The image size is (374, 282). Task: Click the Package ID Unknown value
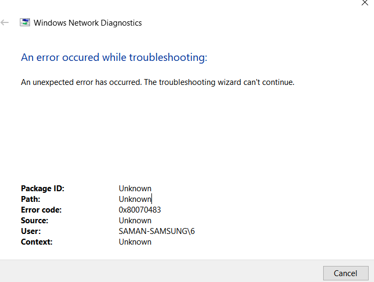(x=135, y=189)
